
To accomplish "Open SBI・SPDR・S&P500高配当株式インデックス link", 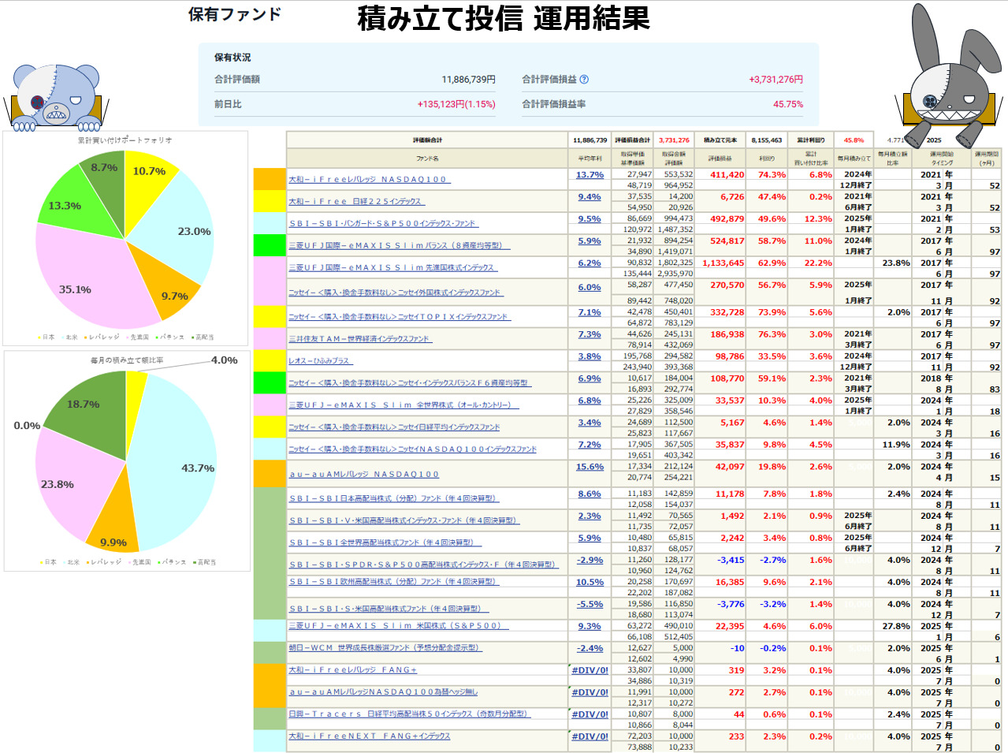I will (x=423, y=565).
